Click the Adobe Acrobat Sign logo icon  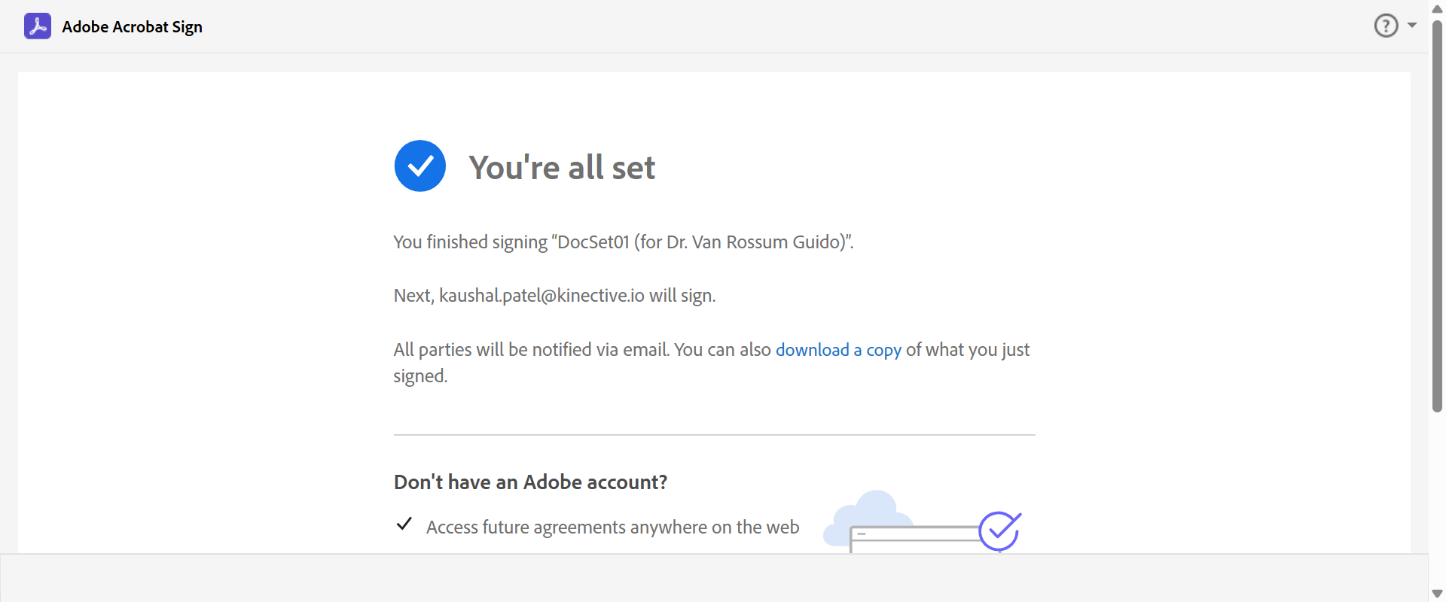pos(38,26)
